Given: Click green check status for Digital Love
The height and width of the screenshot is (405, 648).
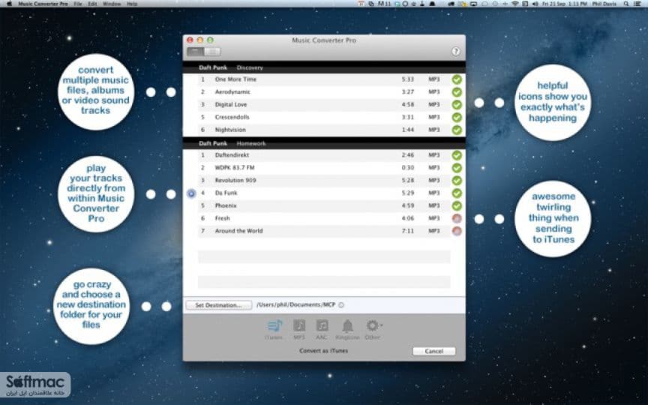Looking at the screenshot, I should click(457, 104).
